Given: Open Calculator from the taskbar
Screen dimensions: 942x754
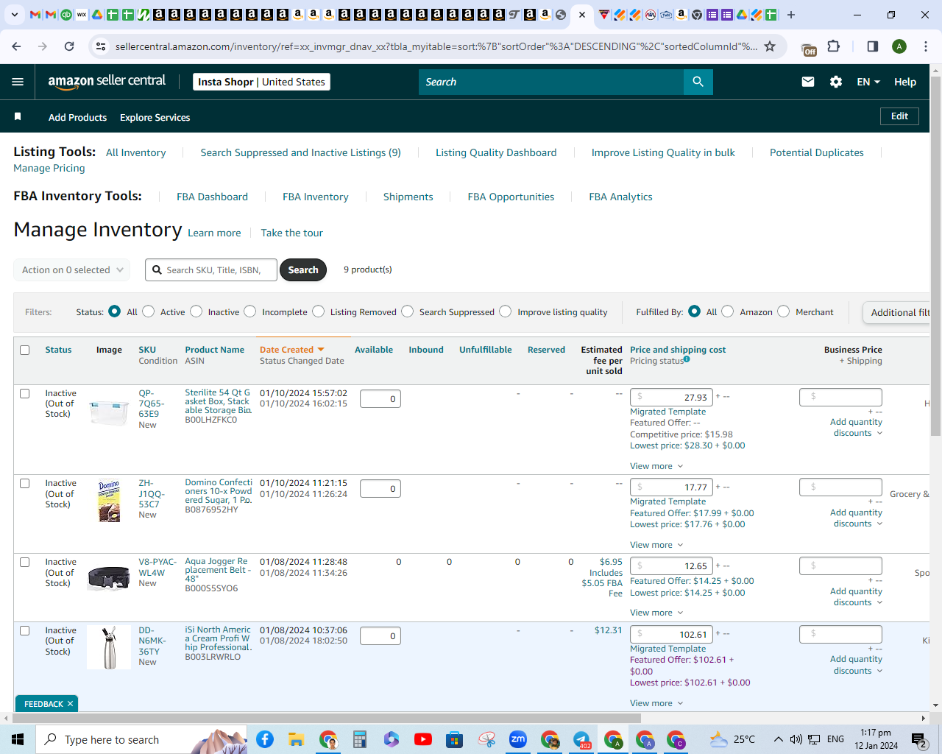Looking at the screenshot, I should [x=360, y=739].
